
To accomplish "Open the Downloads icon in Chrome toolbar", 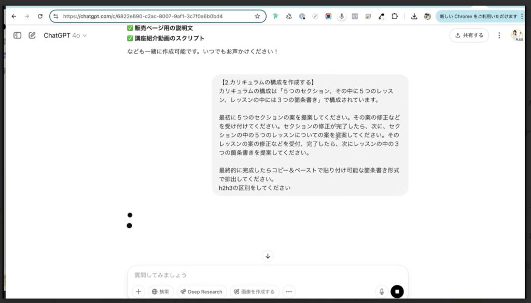I will pyautogui.click(x=414, y=16).
